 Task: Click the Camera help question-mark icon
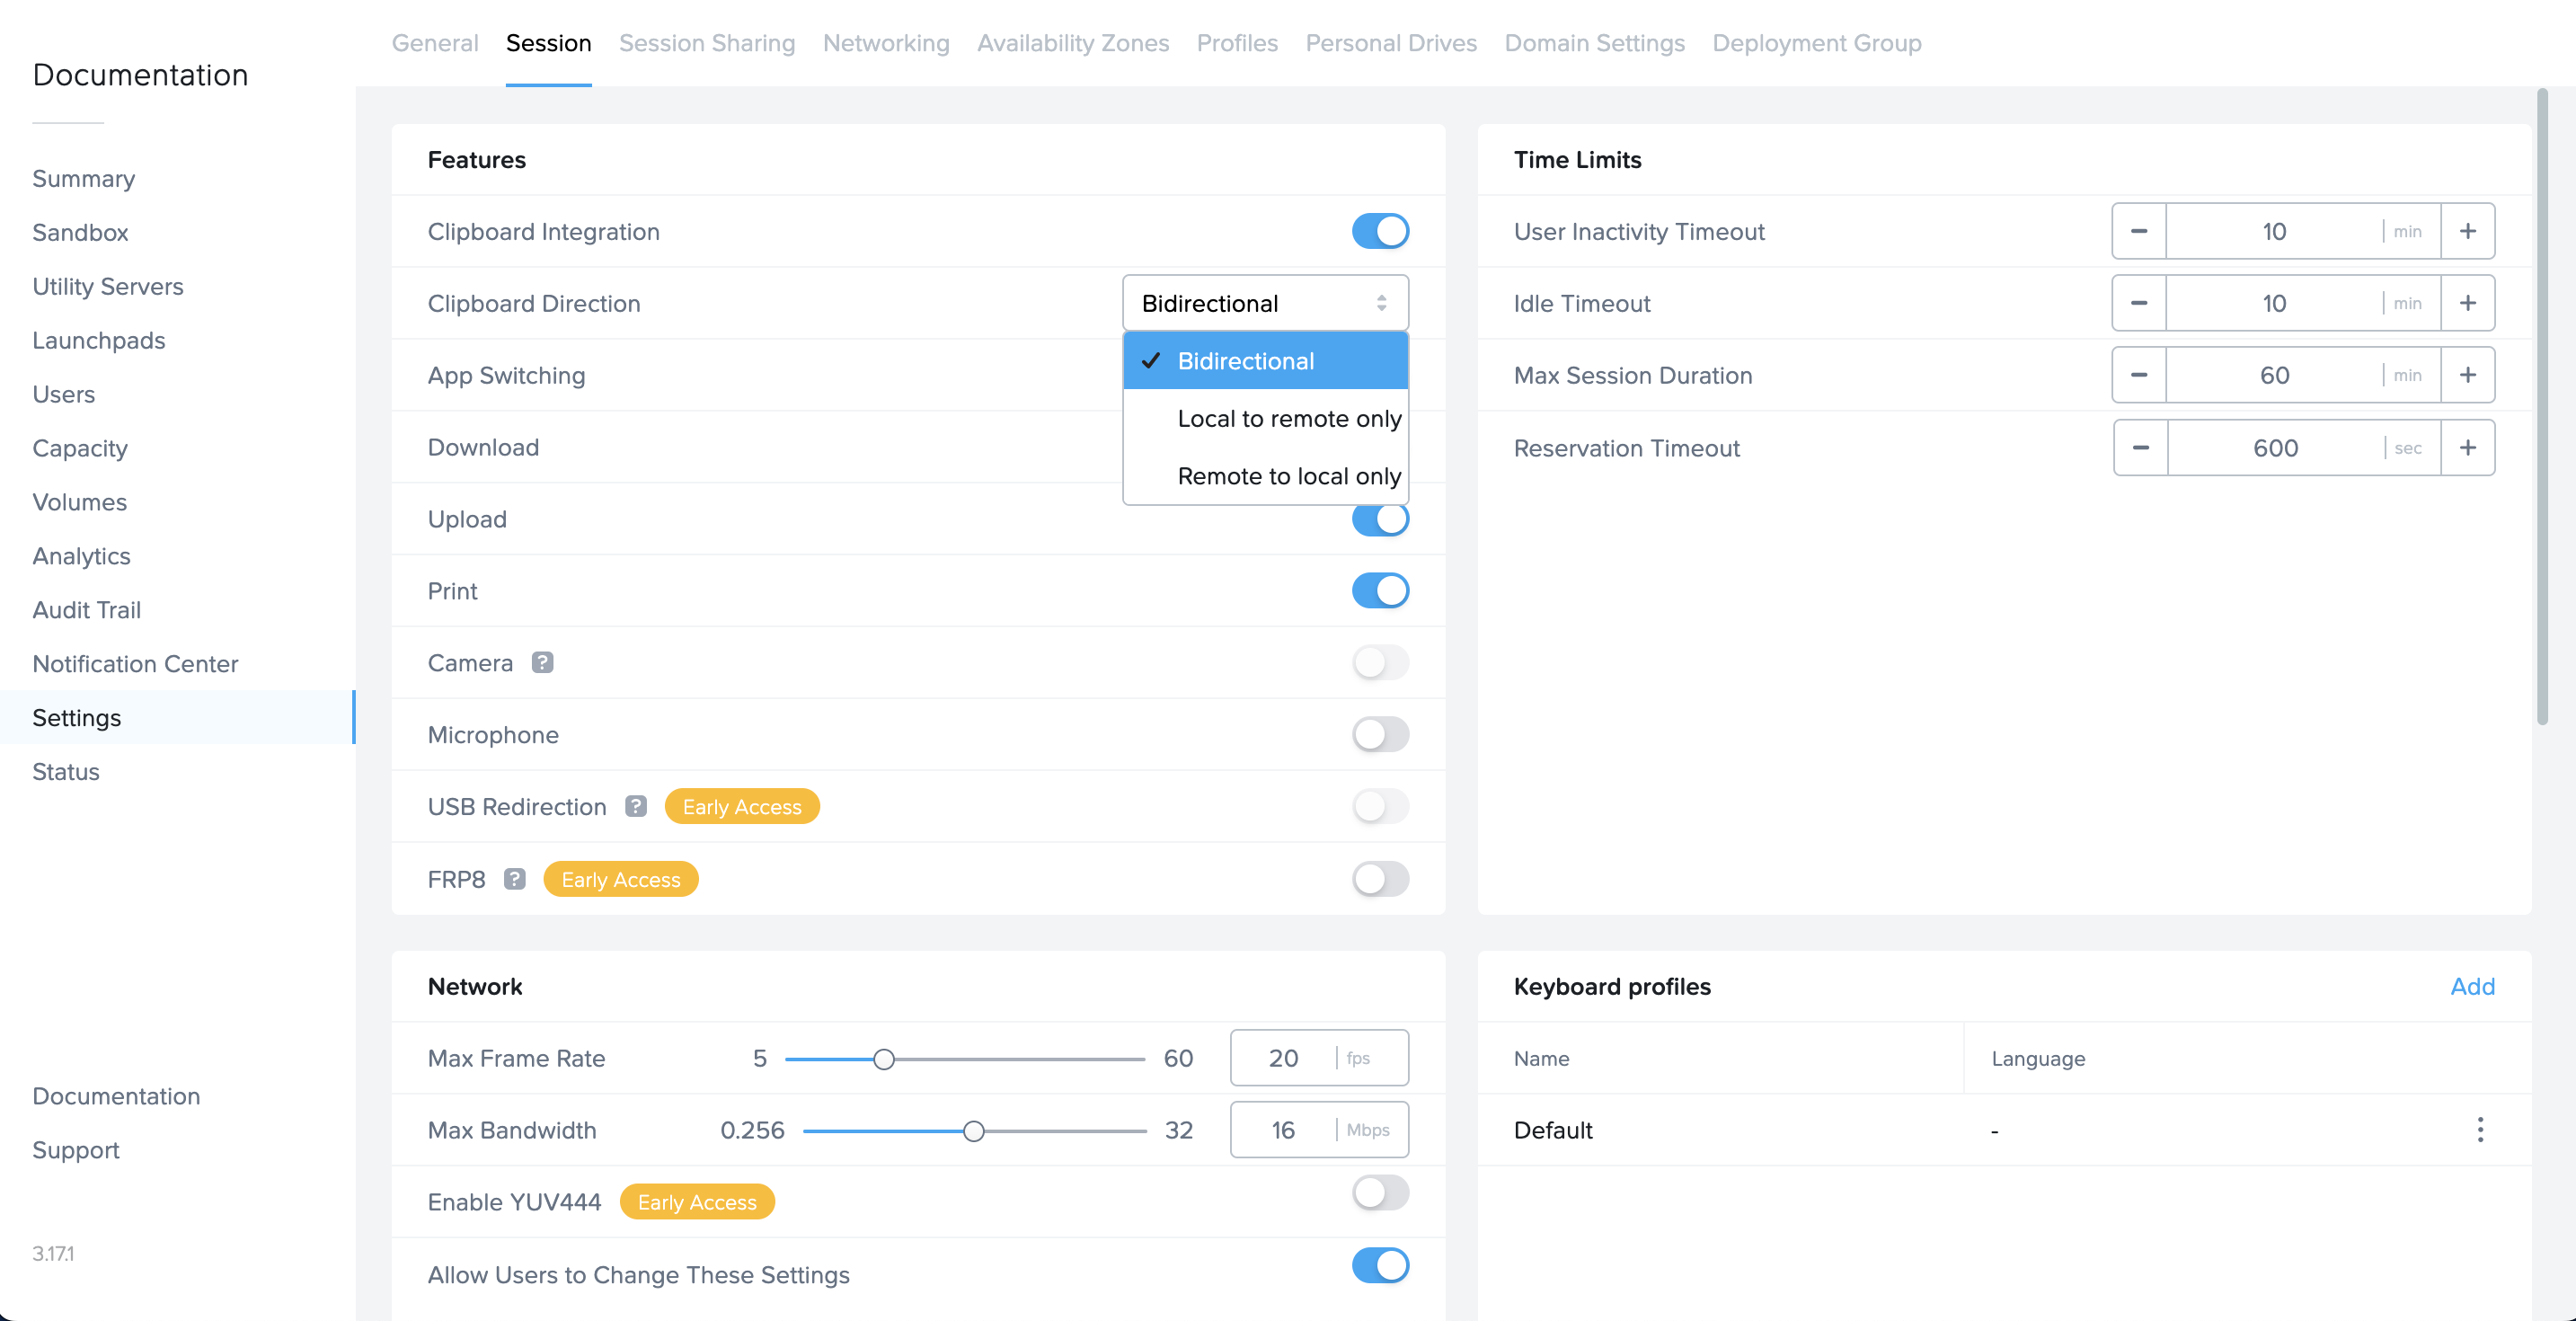point(542,662)
